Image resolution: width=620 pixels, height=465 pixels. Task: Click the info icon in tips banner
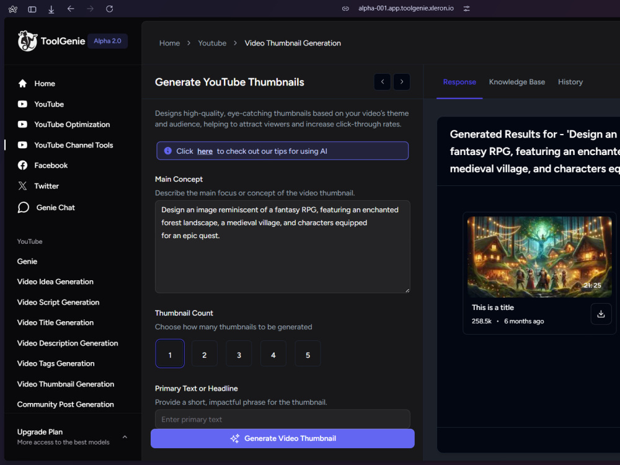tap(167, 151)
